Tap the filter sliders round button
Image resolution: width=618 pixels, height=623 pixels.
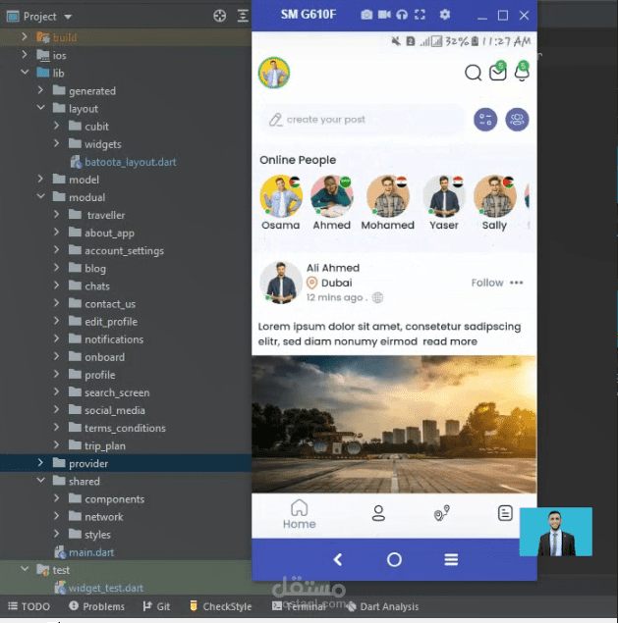click(485, 120)
